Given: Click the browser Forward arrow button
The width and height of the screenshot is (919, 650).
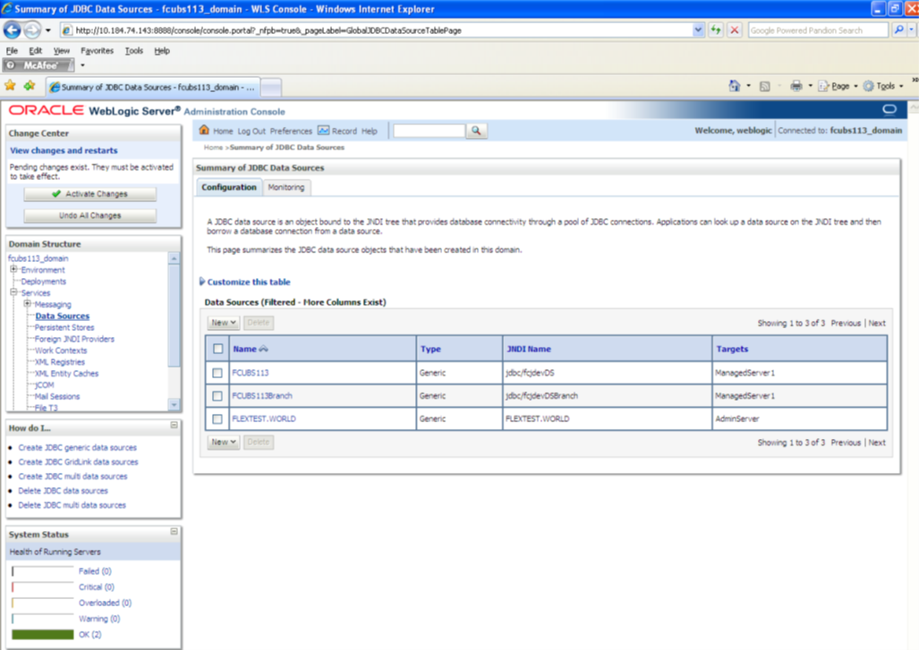Looking at the screenshot, I should coord(32,30).
